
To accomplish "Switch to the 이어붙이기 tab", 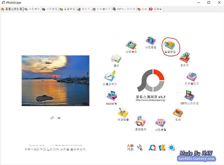I will tap(101, 9).
